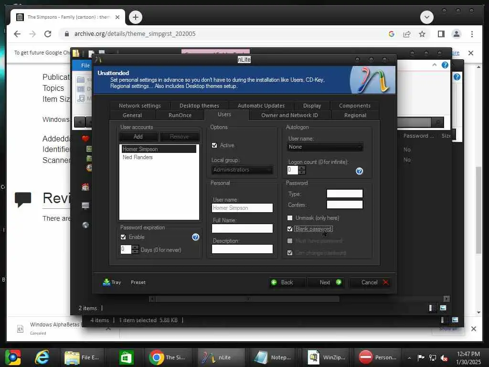Open Chrome share page icon

[407, 34]
